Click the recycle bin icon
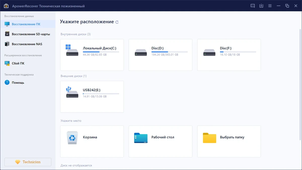 72,138
